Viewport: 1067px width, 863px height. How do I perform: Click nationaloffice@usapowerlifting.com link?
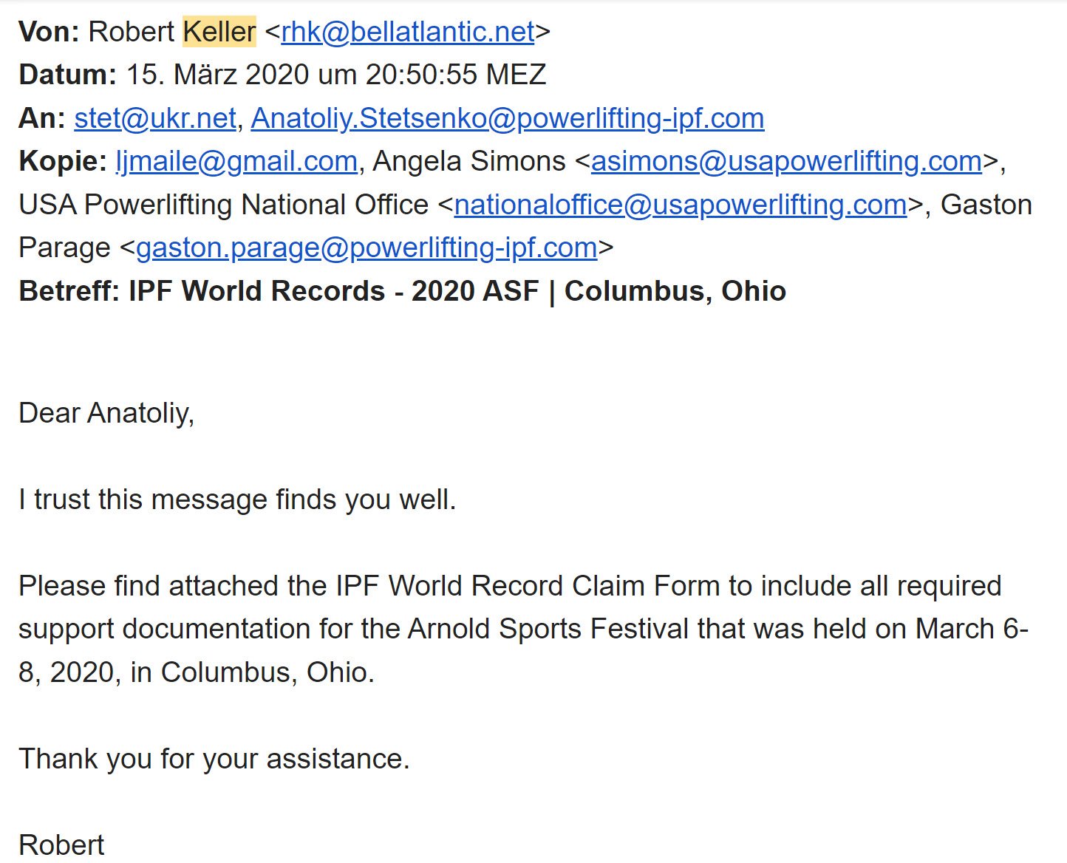pos(681,205)
